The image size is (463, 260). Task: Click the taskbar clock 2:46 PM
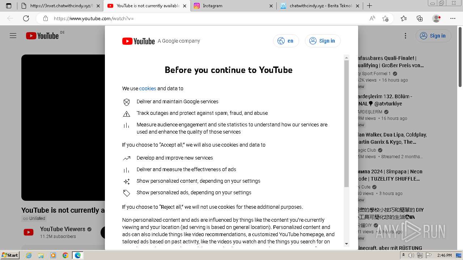[x=444, y=255]
